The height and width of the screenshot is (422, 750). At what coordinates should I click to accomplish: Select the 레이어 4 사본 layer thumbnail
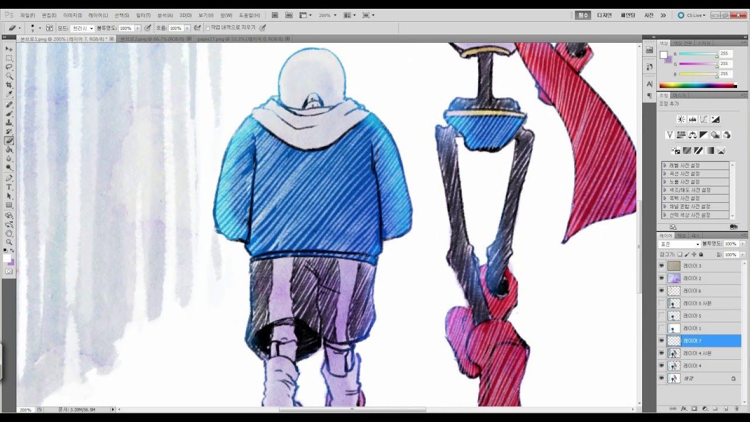click(x=674, y=353)
